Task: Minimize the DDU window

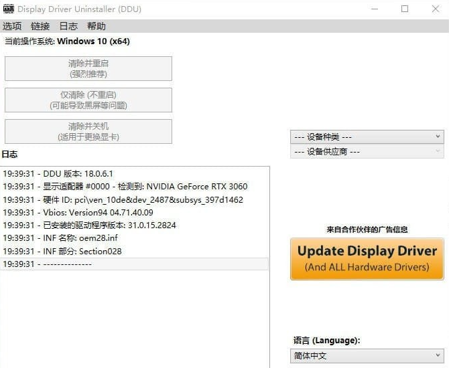Action: pos(375,9)
